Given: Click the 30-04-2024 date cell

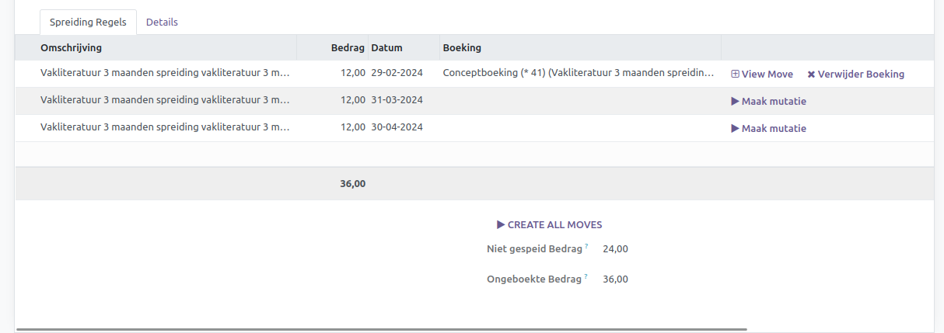Looking at the screenshot, I should 397,128.
